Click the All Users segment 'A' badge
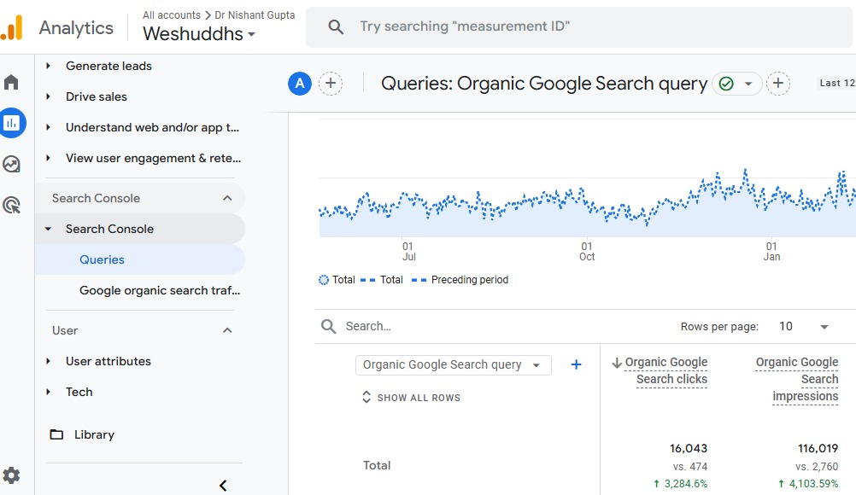This screenshot has width=856, height=495. pos(300,84)
